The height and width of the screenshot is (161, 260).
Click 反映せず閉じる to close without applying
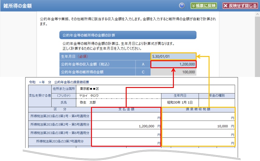[x=240, y=6]
